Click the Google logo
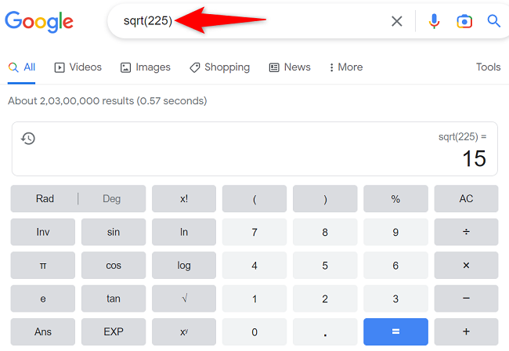The image size is (509, 351). [x=39, y=21]
